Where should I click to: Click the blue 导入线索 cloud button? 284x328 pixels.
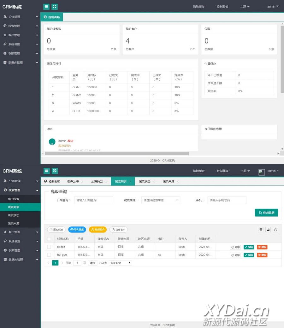click(x=77, y=230)
